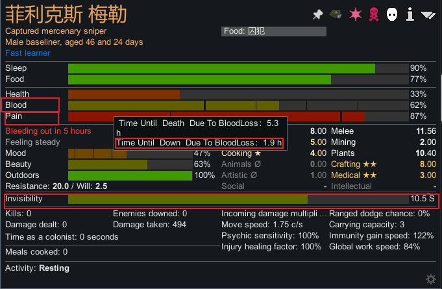The height and width of the screenshot is (289, 442).
Task: Click the Medical skill double-star passion
Action: tap(371, 175)
